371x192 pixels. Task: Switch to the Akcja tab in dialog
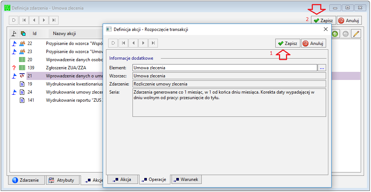pyautogui.click(x=123, y=179)
